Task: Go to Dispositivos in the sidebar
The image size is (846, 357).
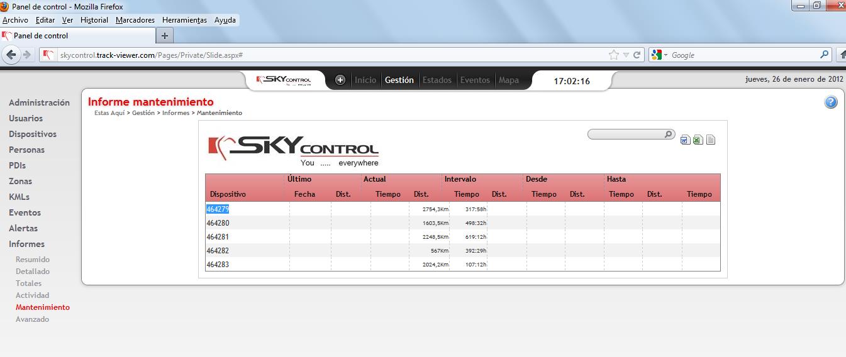Action: click(x=33, y=134)
